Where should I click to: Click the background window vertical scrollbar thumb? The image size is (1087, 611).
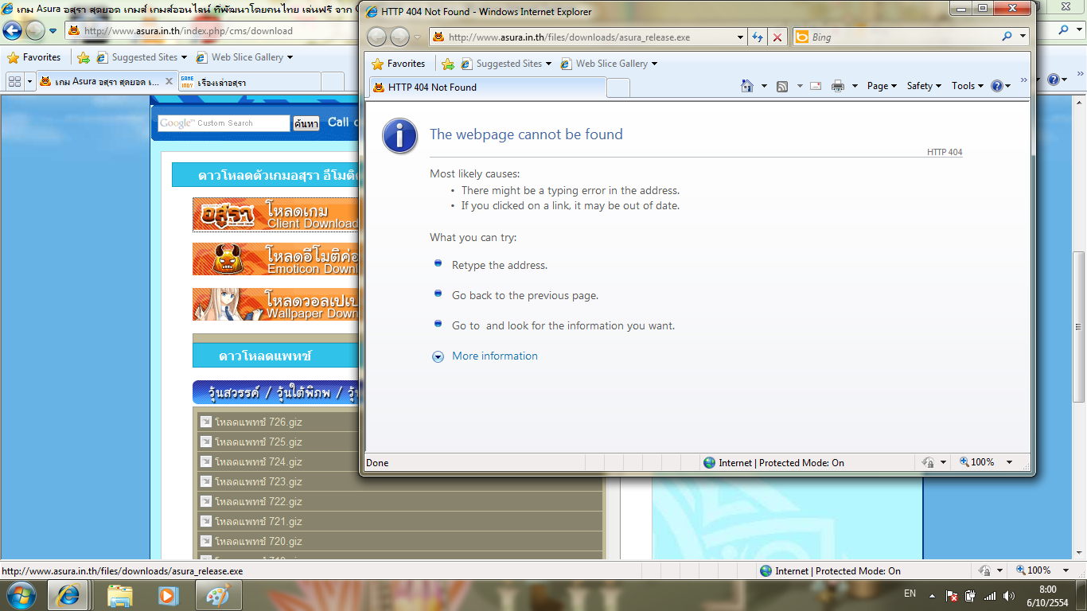click(x=1080, y=326)
